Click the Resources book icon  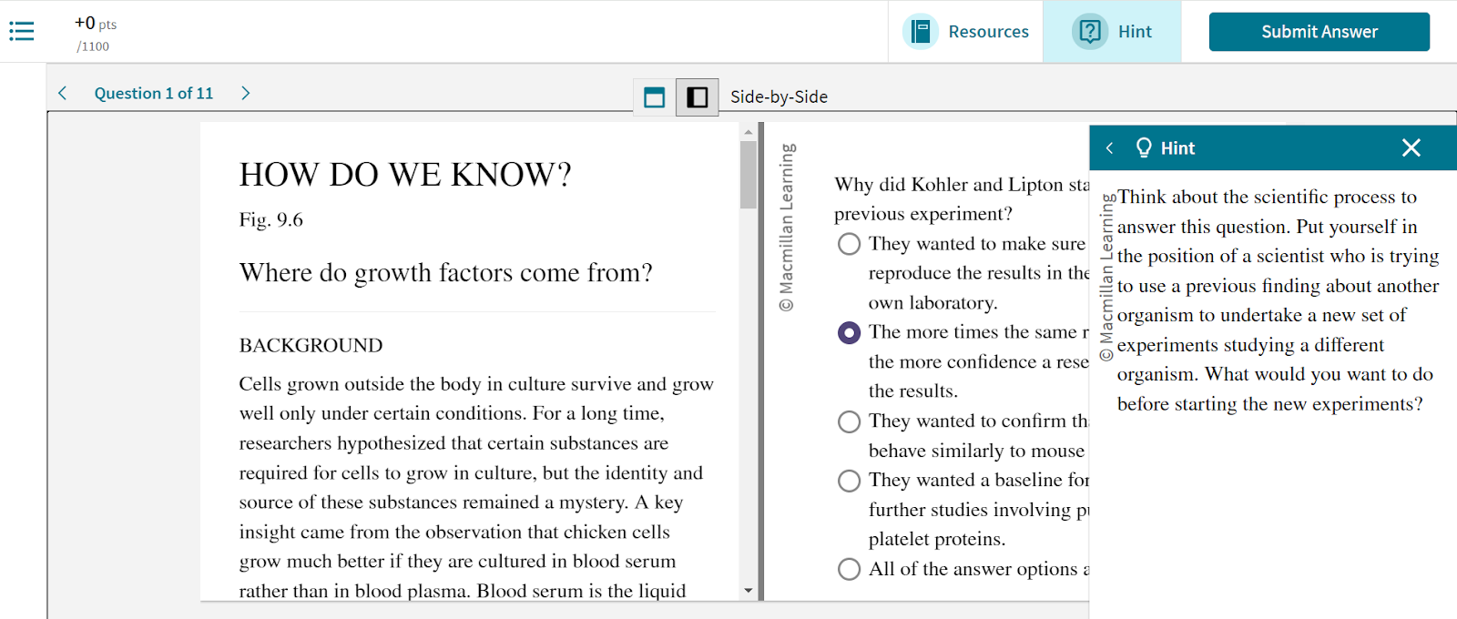click(x=921, y=32)
